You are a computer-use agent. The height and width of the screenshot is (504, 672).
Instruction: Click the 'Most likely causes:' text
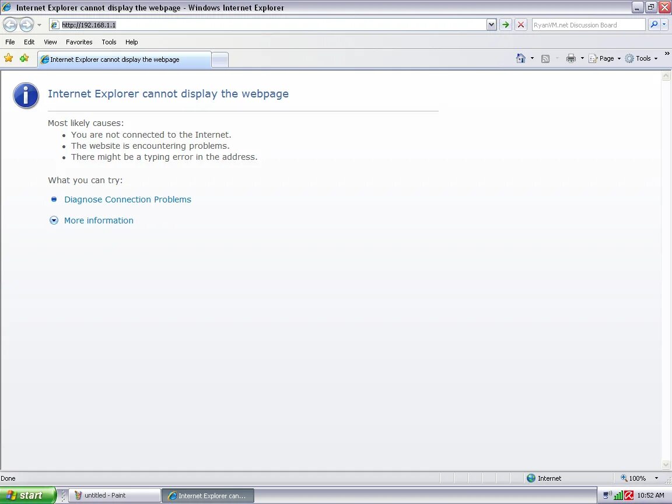point(86,124)
